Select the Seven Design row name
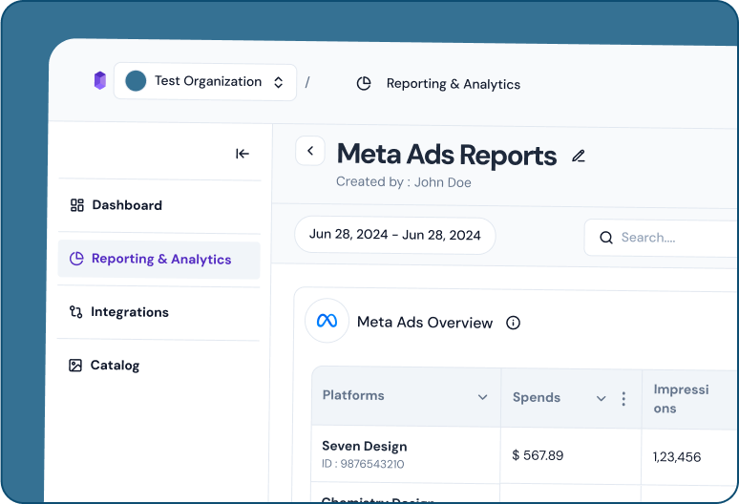739x504 pixels. 365,446
